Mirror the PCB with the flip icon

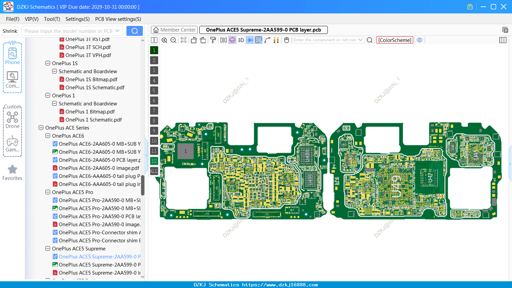tap(224, 40)
